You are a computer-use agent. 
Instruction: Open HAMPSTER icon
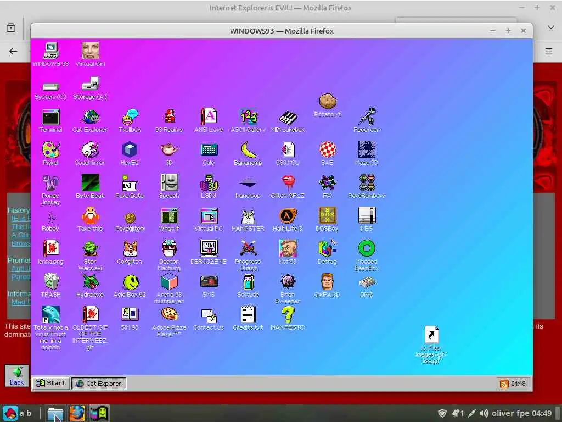(x=248, y=216)
